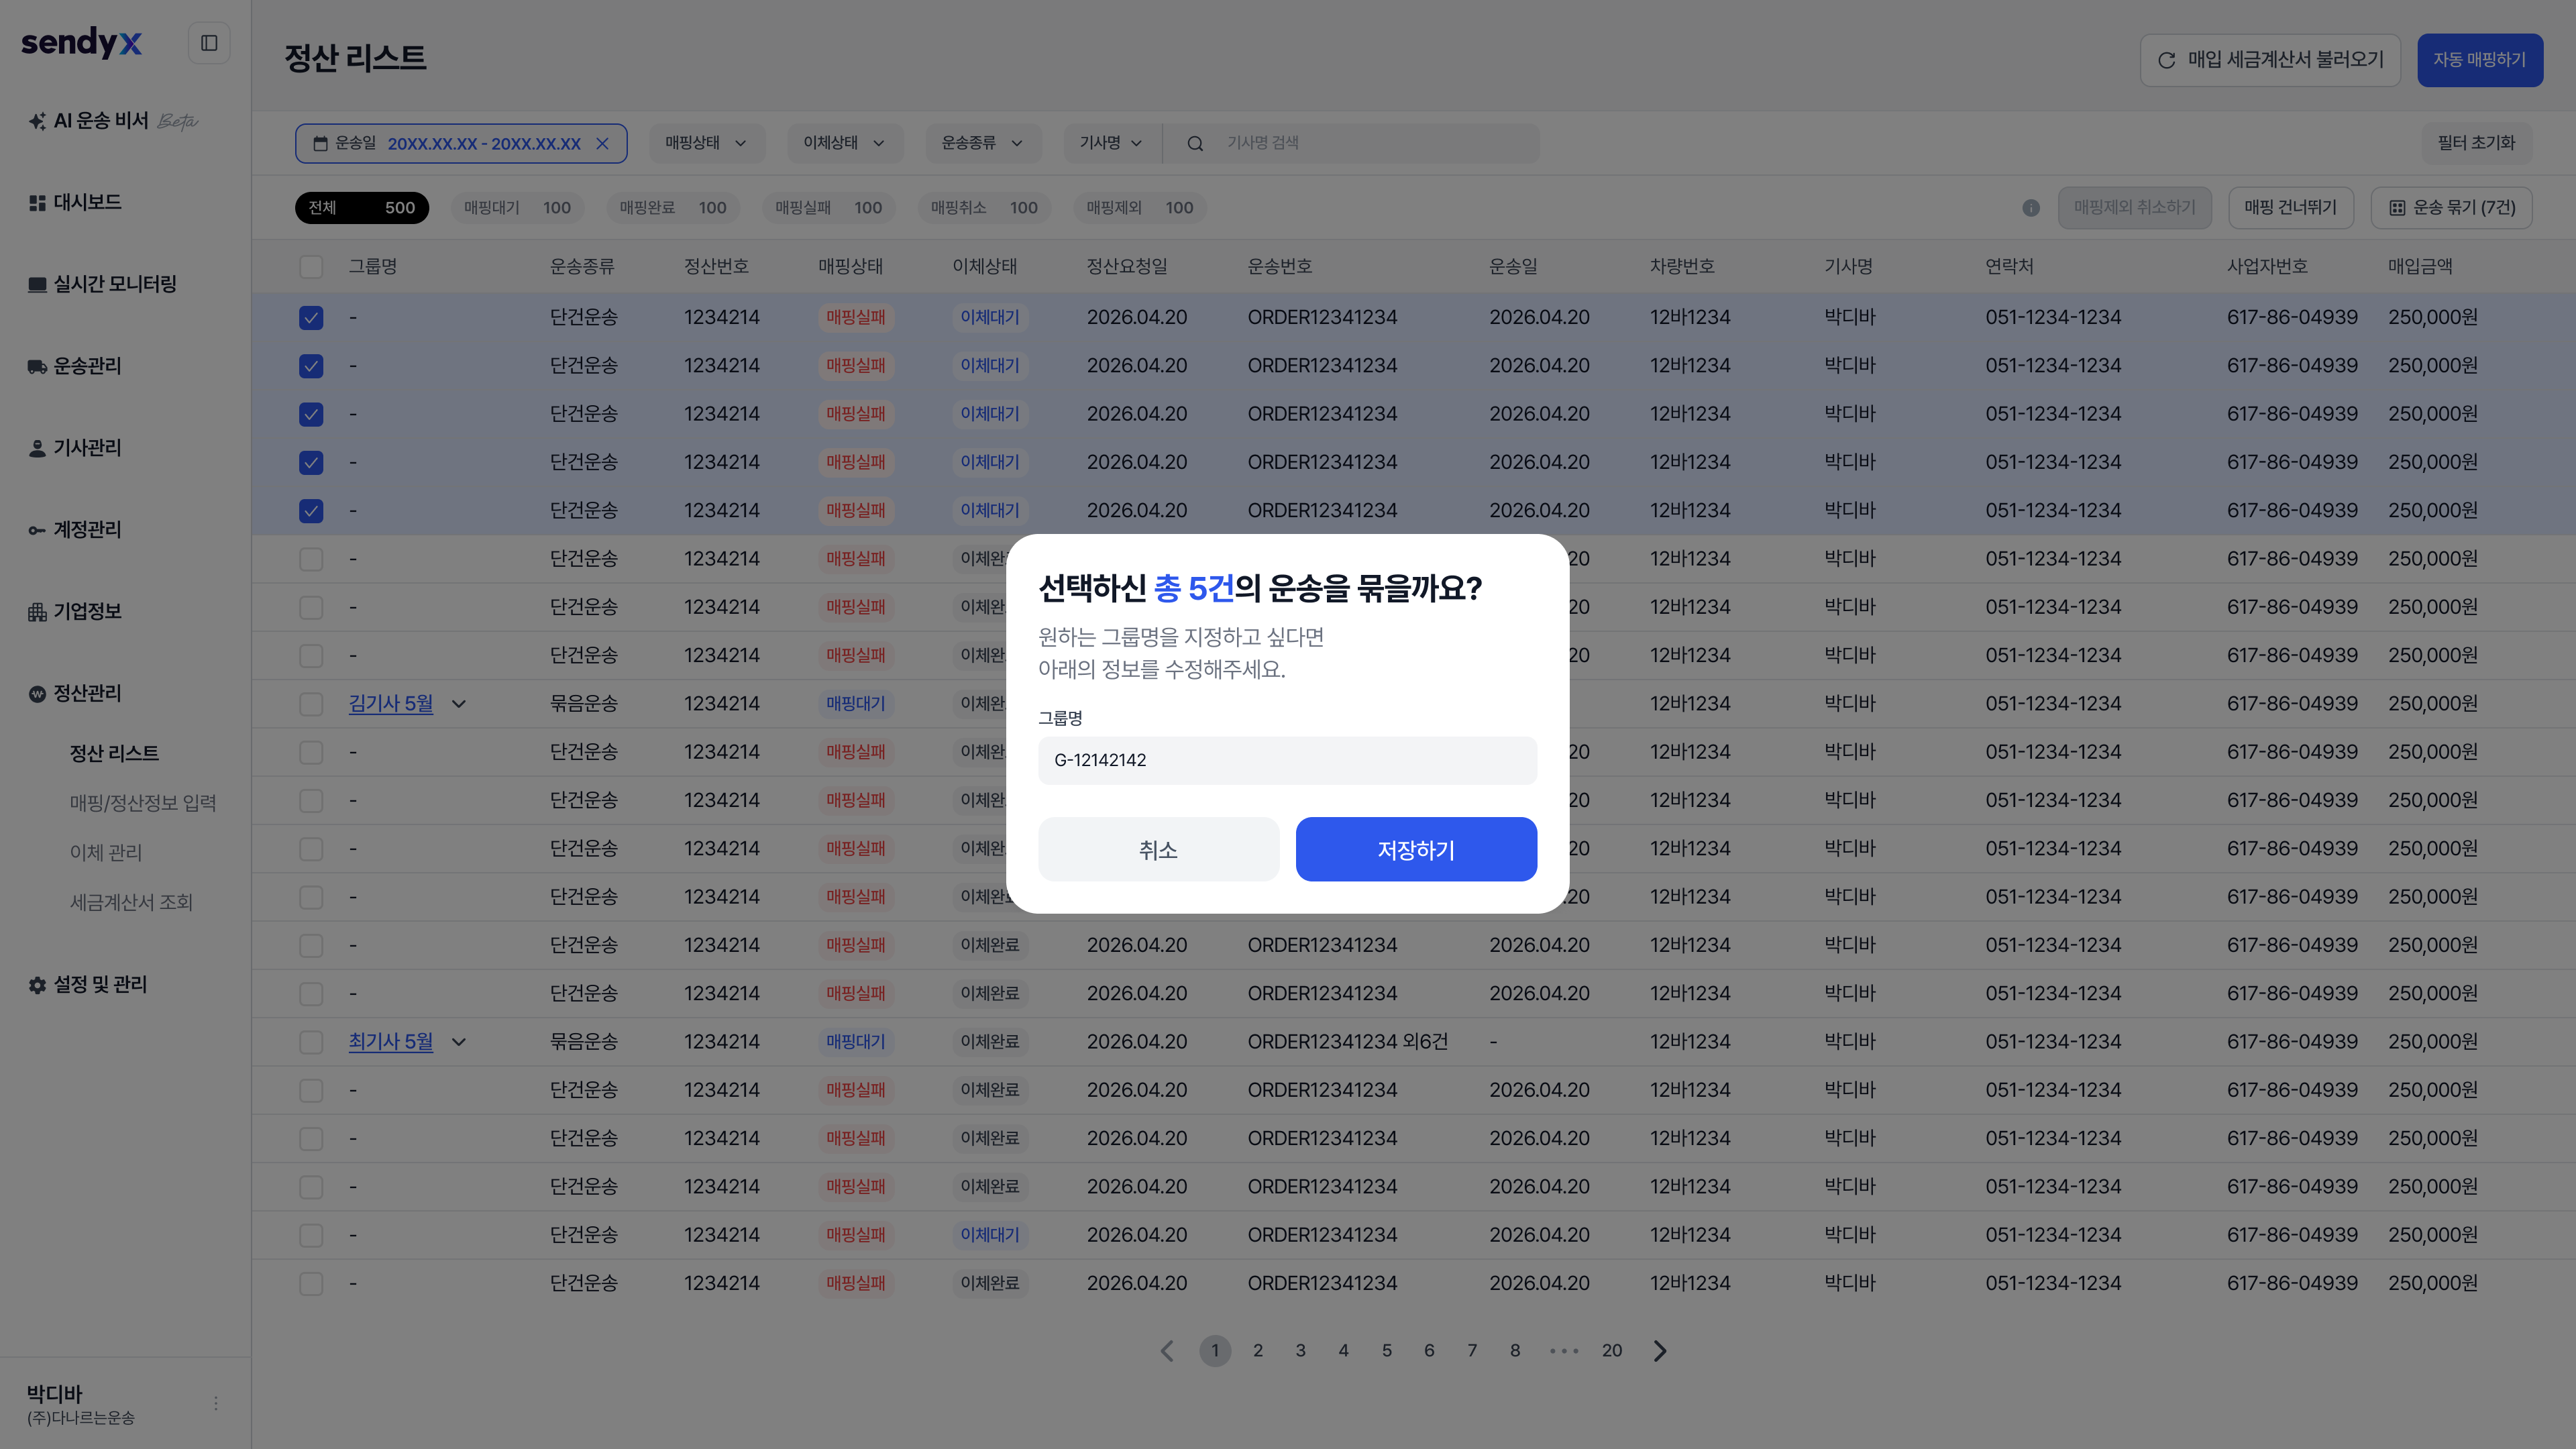Click the 설정 및 관리 gear icon
Screen dimensions: 2576x1449
tap(37, 985)
